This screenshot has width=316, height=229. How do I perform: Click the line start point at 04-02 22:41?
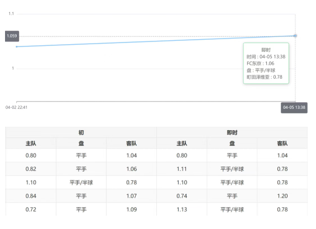(x=17, y=47)
